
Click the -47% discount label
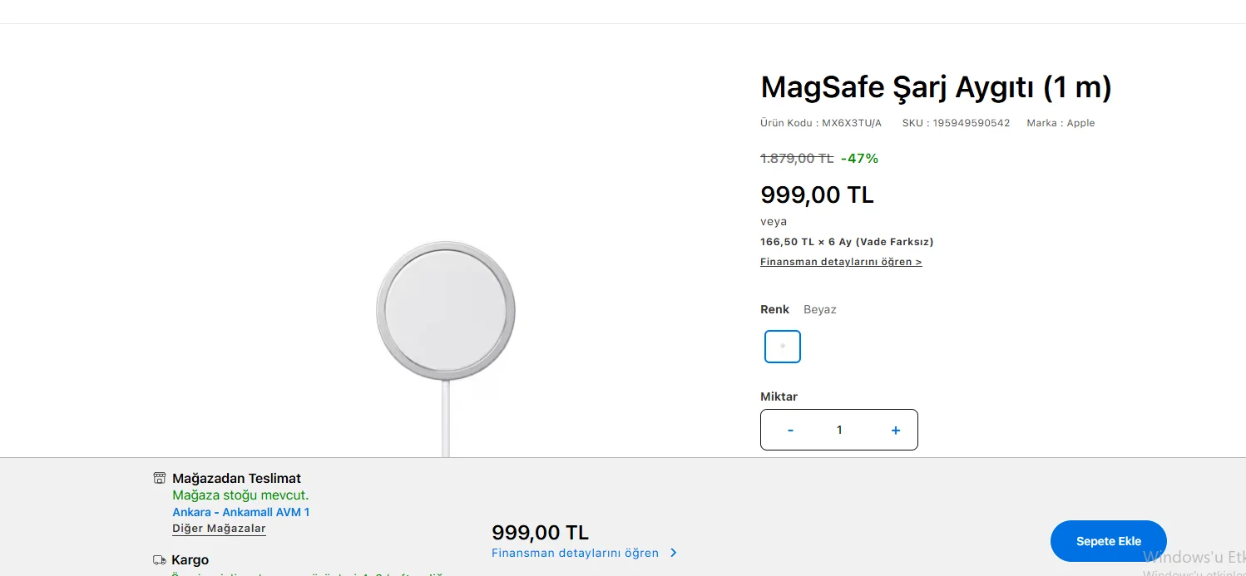tap(859, 158)
